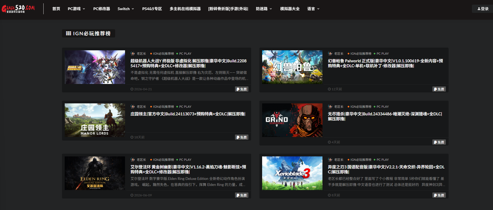The height and width of the screenshot is (210, 493).
Task: Click the 18天前 timestamp on 庄园领主 card
Action: tap(137, 137)
